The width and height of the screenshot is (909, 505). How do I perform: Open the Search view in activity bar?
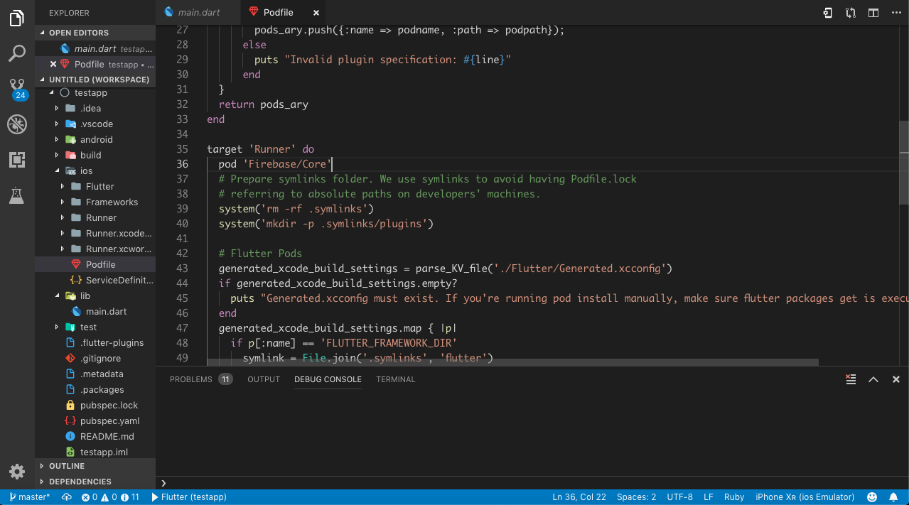pyautogui.click(x=17, y=53)
